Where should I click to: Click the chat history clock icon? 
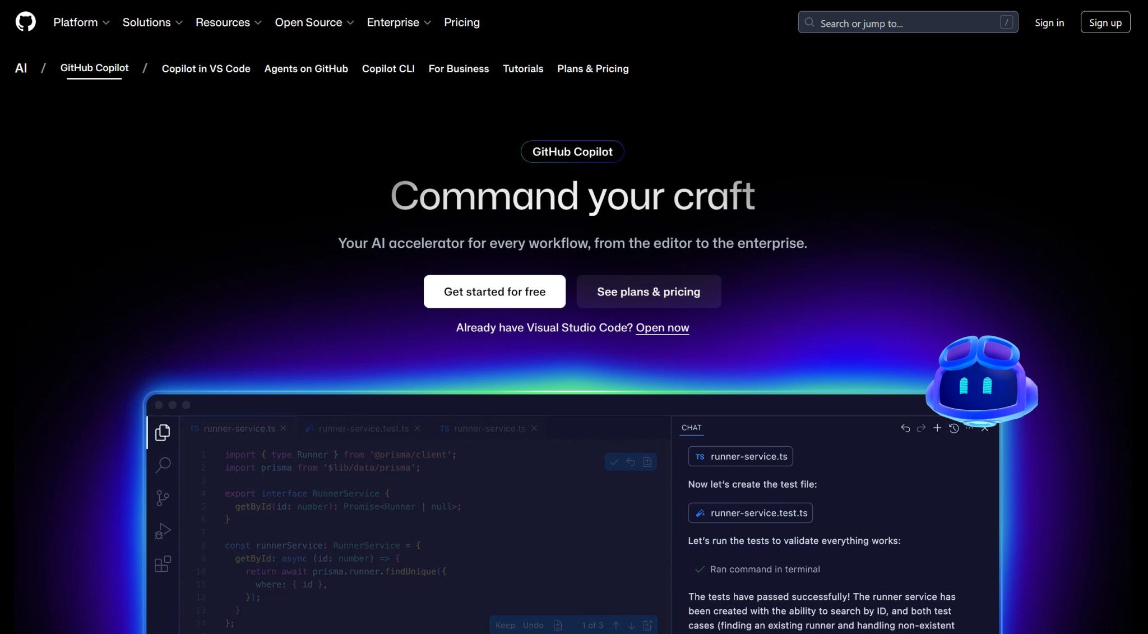[x=953, y=428]
